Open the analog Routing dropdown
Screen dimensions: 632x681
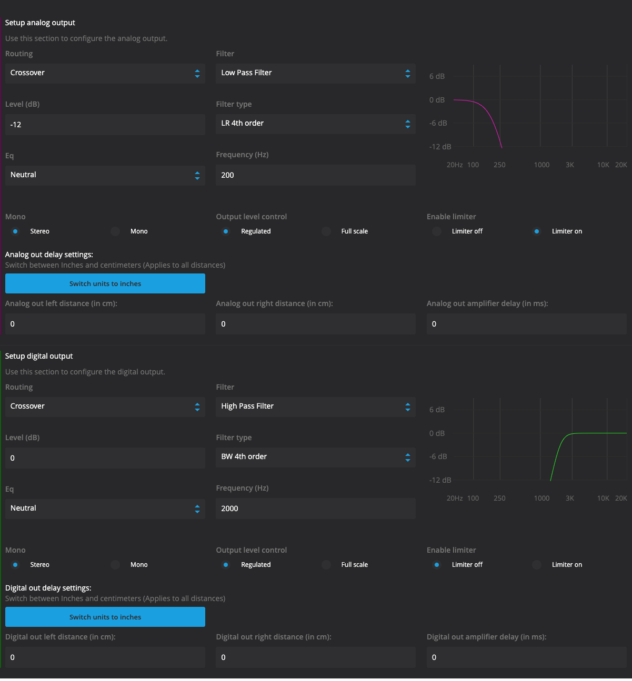tap(105, 73)
